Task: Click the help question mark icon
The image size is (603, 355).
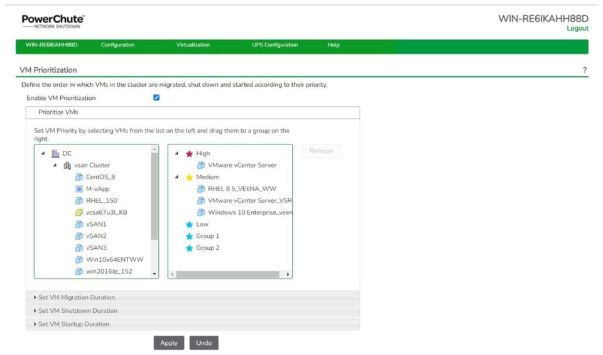Action: tap(584, 70)
